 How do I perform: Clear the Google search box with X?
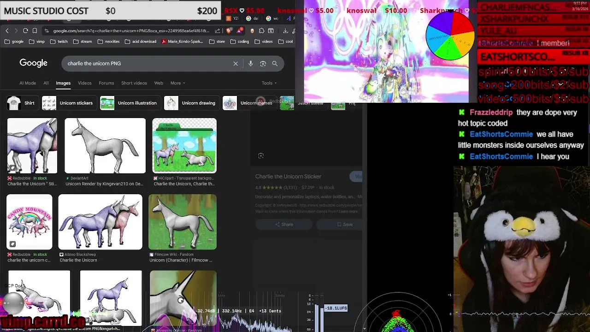(236, 64)
